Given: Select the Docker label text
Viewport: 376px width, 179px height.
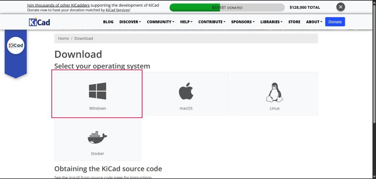Looking at the screenshot, I should [x=97, y=154].
